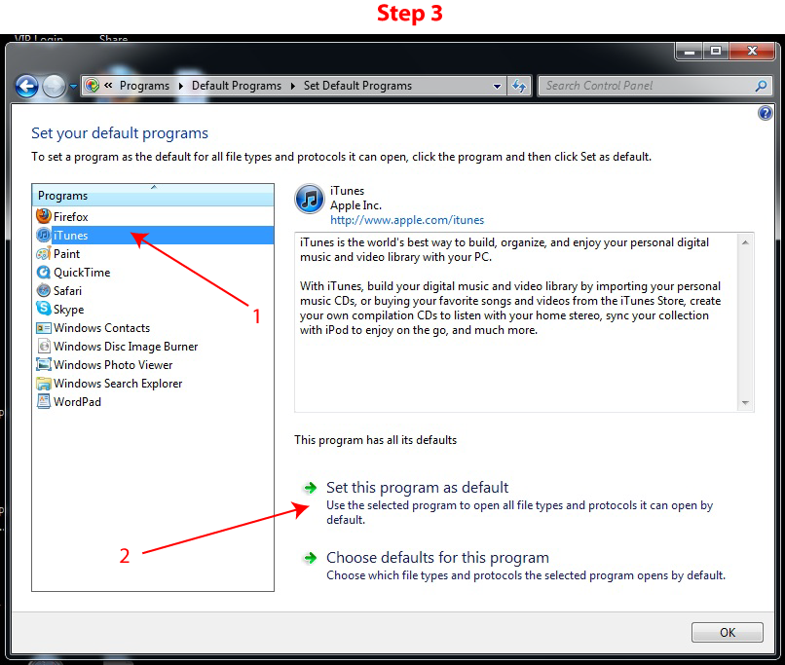Sort list via the Programs column header
This screenshot has height=665, width=785.
(x=153, y=195)
